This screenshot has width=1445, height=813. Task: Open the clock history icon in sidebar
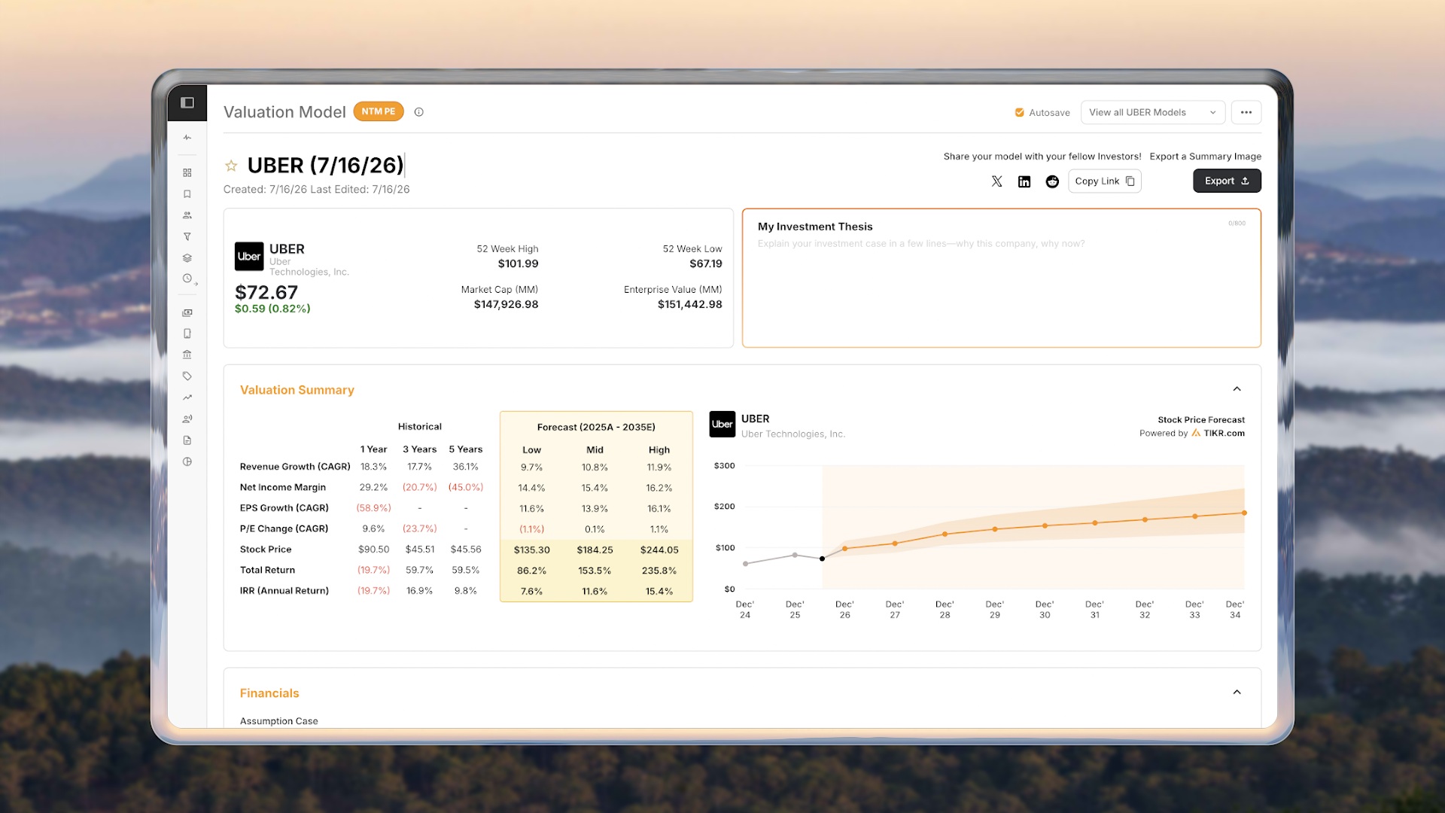click(x=187, y=279)
